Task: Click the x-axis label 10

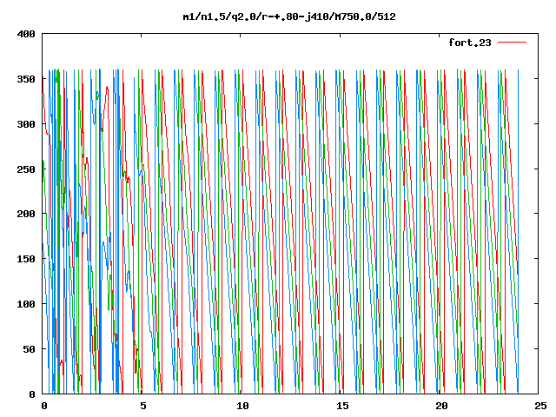Action: (x=242, y=406)
